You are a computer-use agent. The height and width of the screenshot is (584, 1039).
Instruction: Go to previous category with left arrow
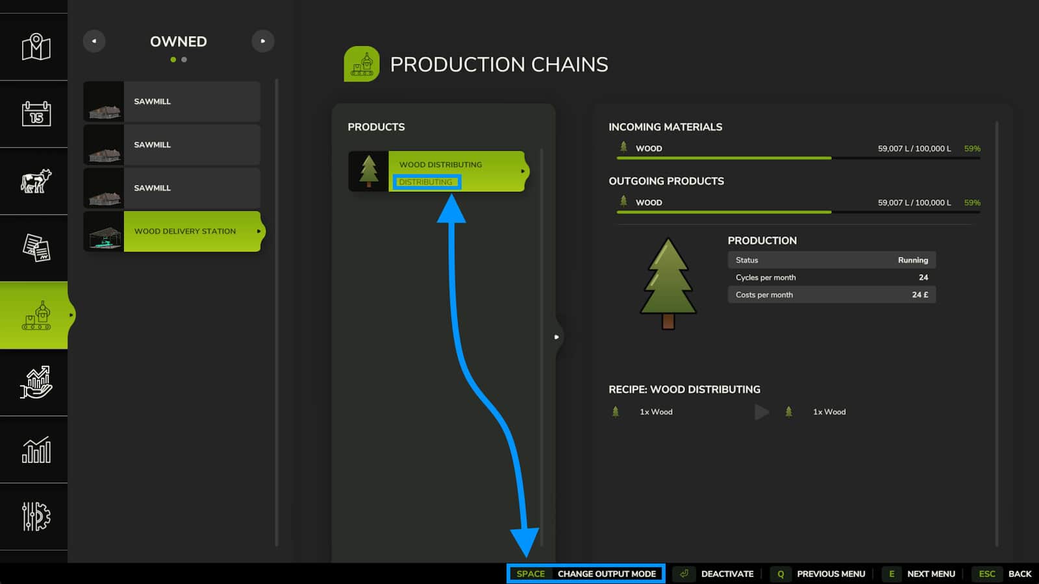point(94,41)
